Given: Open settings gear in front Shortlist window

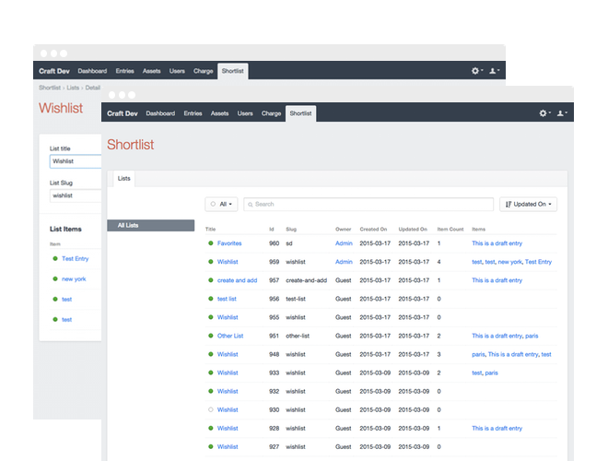Looking at the screenshot, I should (544, 112).
